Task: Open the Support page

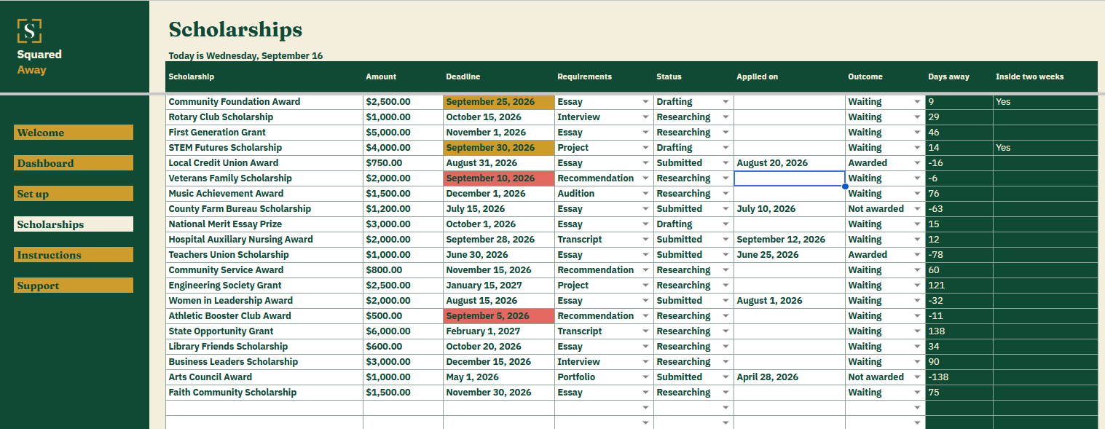Action: tap(74, 286)
